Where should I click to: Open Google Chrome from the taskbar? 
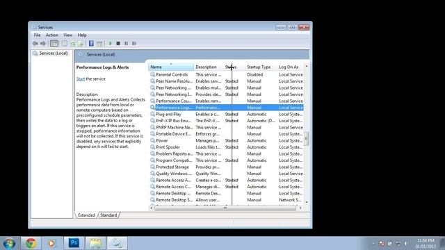click(31, 243)
